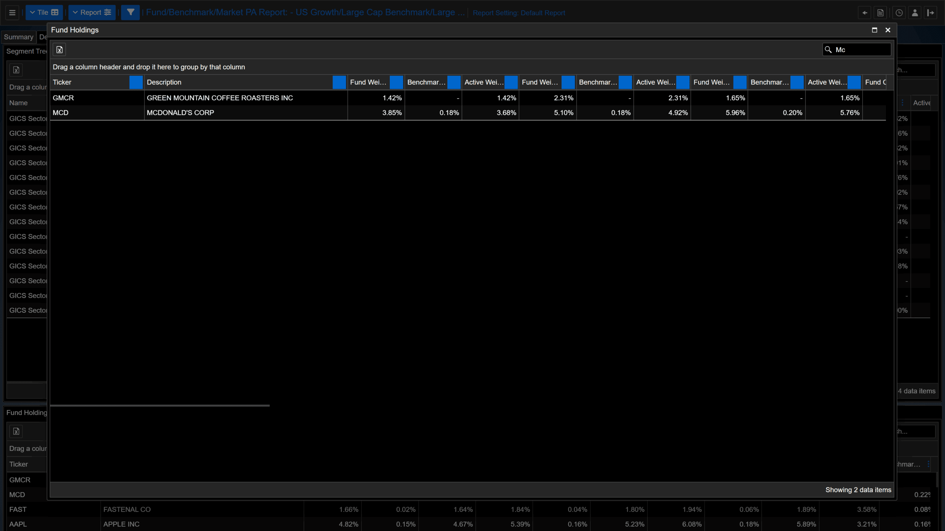Click the 0.20% value in MCD row

point(793,112)
